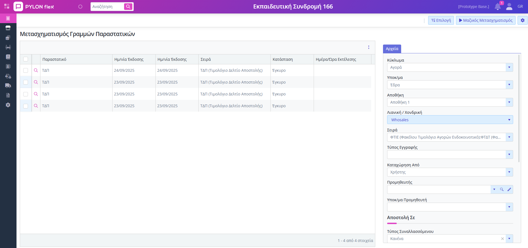
Task: Click the search magnifier button in top bar
Action: 128,7
